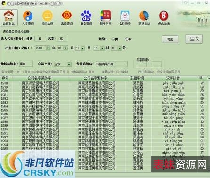
Task: Click the 公司名字简体字 column header
Action: pyautogui.click(x=40, y=78)
